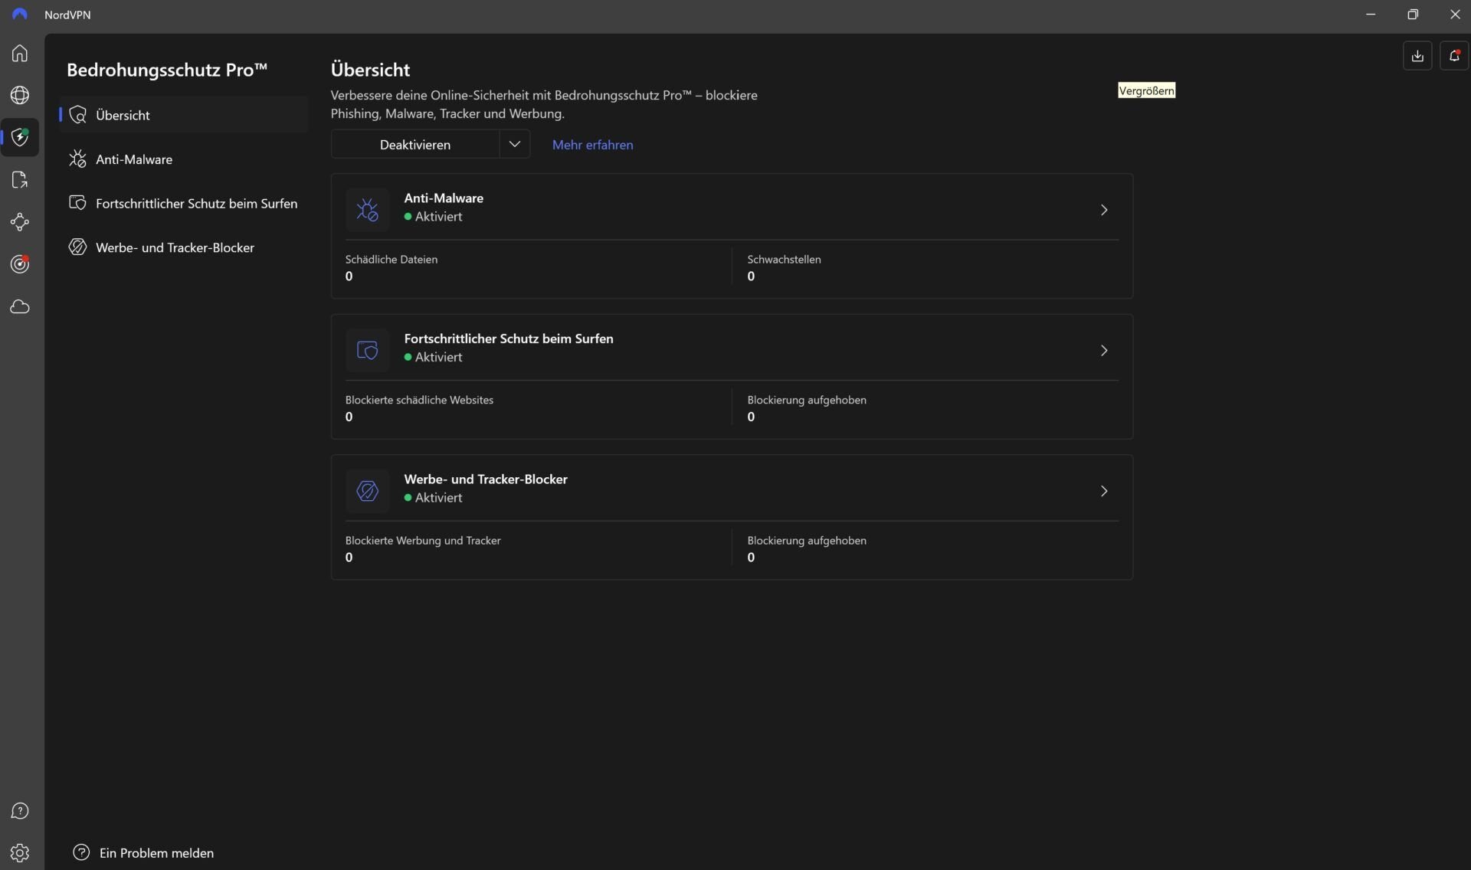
Task: Click the Anti-Malware bug icon in the card
Action: pyautogui.click(x=368, y=210)
